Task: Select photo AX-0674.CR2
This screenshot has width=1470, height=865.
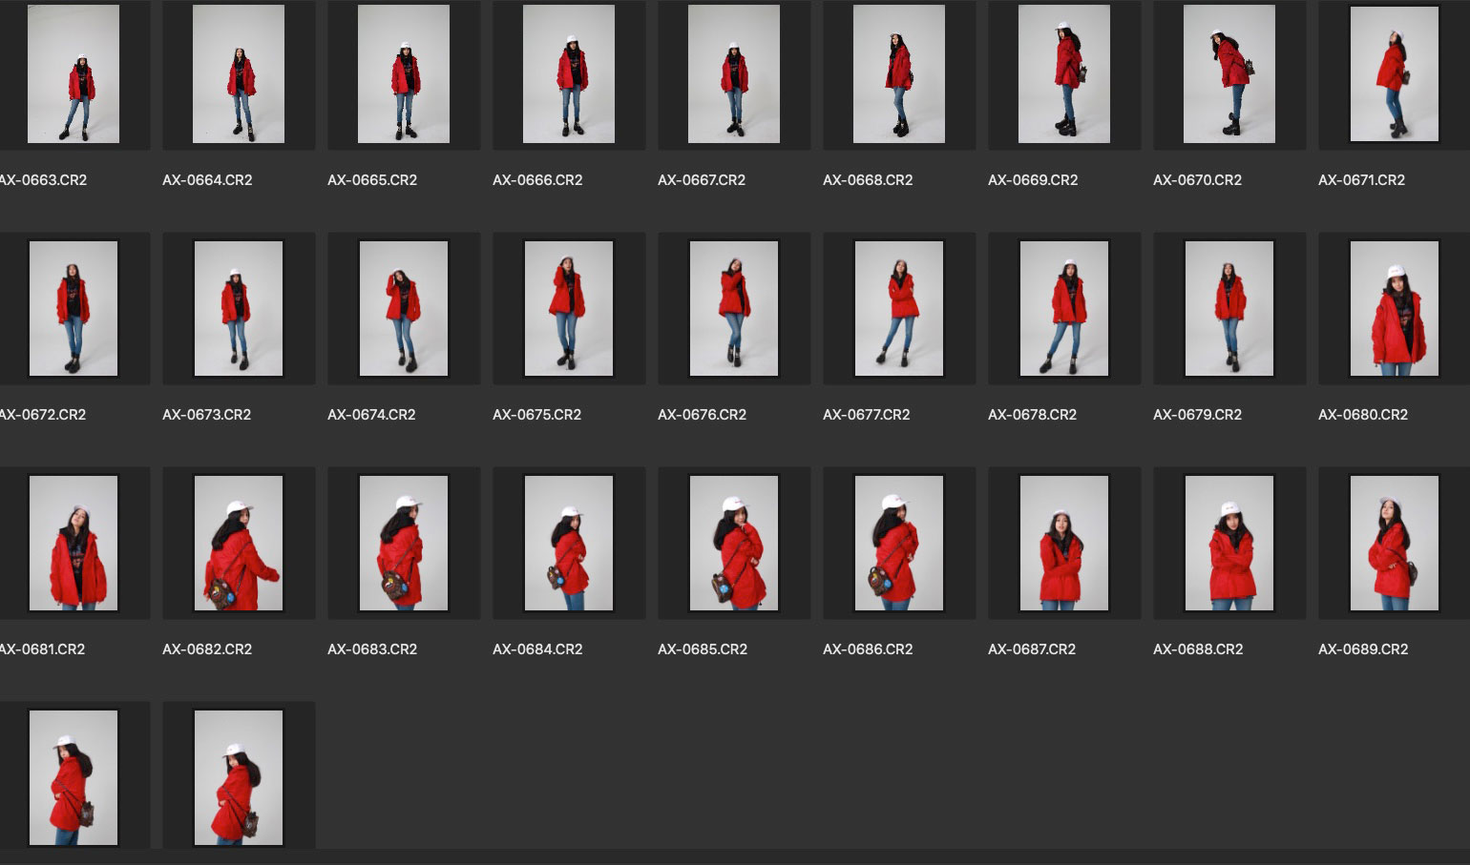Action: (404, 308)
